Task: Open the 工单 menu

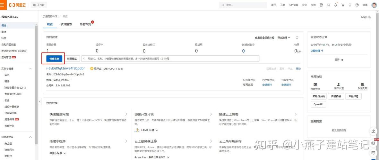Action: tap(282, 5)
